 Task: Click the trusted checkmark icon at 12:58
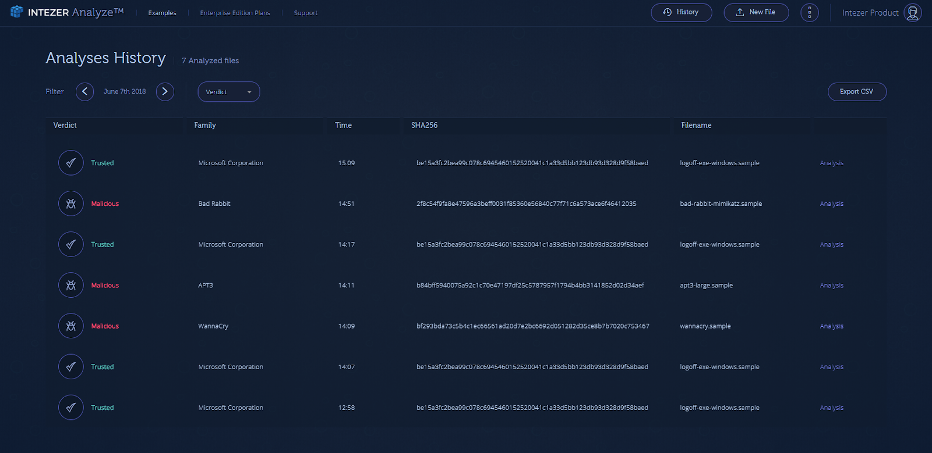pyautogui.click(x=71, y=408)
